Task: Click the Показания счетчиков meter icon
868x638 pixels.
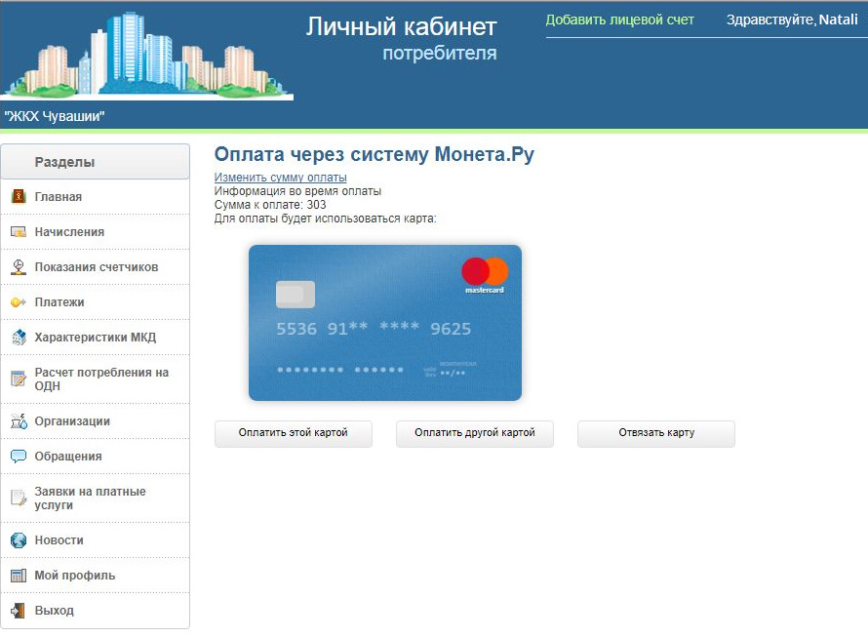Action: 18,267
